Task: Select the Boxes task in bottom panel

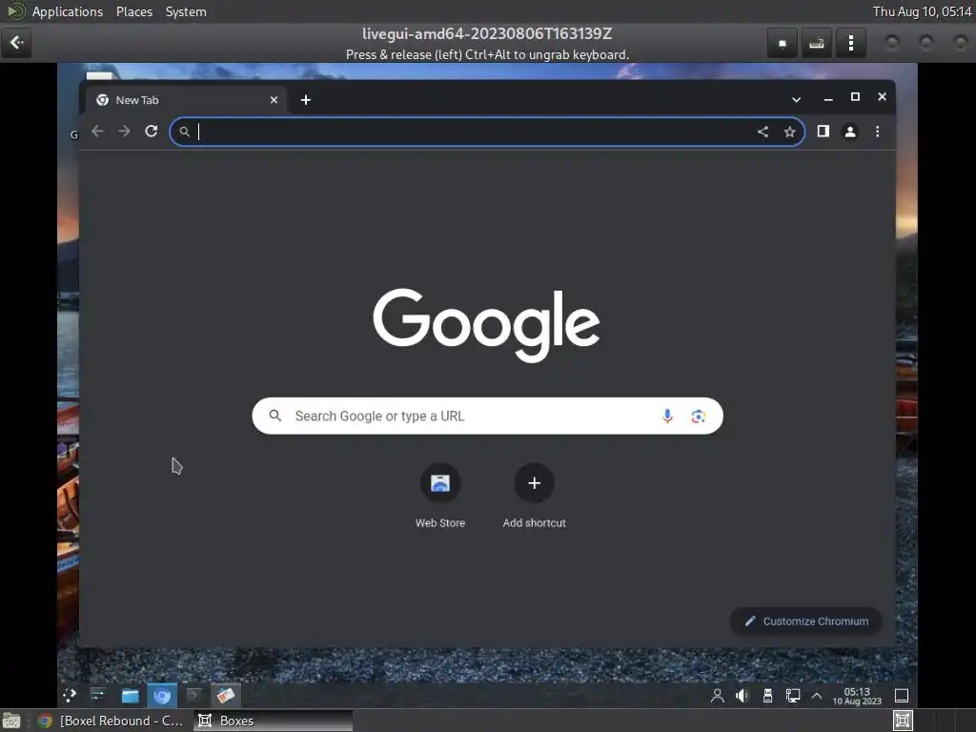Action: 273,721
